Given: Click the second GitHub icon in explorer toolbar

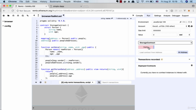Looking at the screenshot, I should [x=18, y=16].
